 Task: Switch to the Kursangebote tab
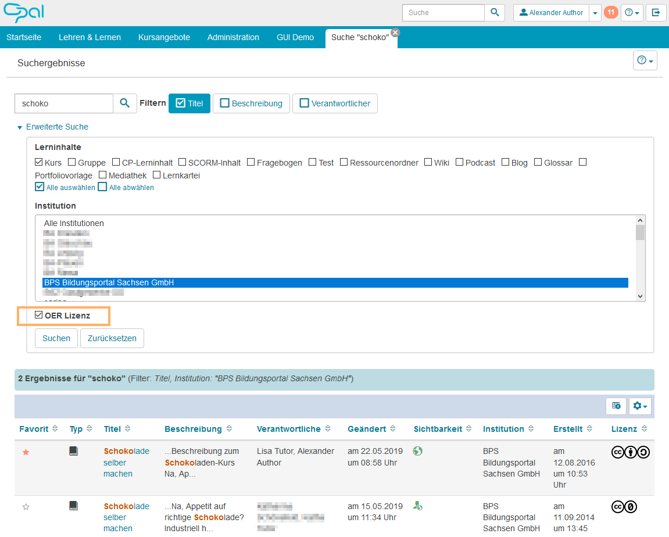click(164, 37)
